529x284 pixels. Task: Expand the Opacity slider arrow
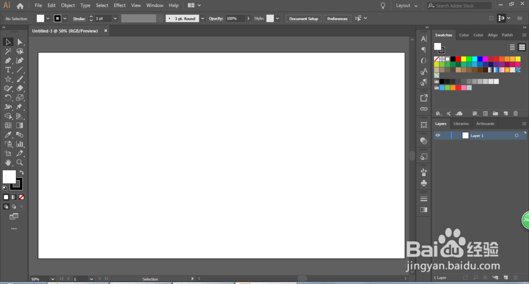tap(248, 19)
